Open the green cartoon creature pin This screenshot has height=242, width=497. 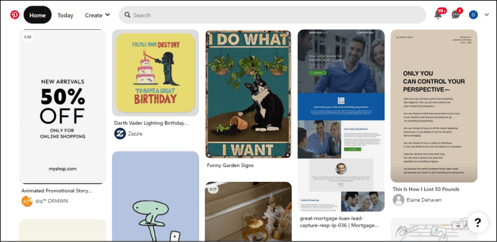coord(155,196)
